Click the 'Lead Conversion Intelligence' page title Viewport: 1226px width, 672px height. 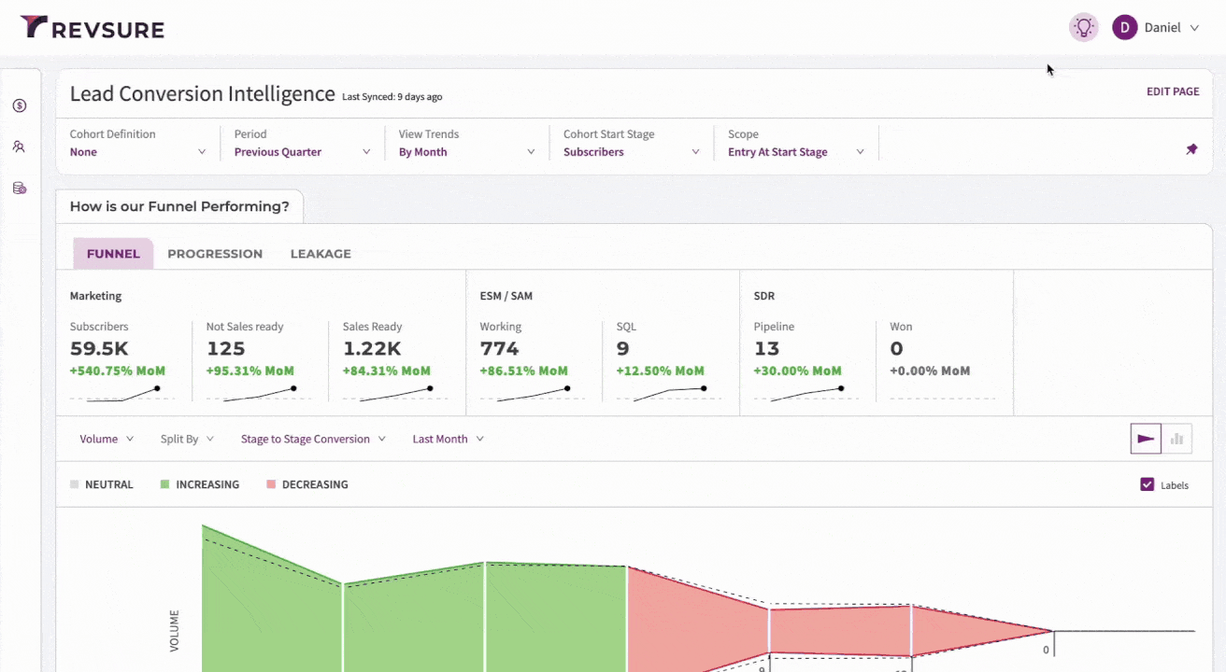(x=203, y=93)
